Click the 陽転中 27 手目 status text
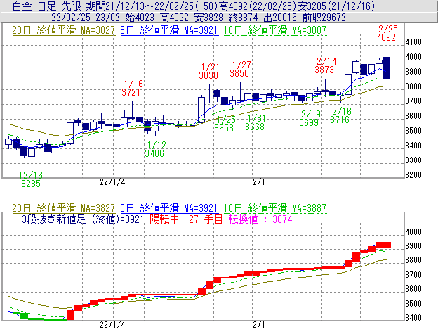 coord(186,219)
